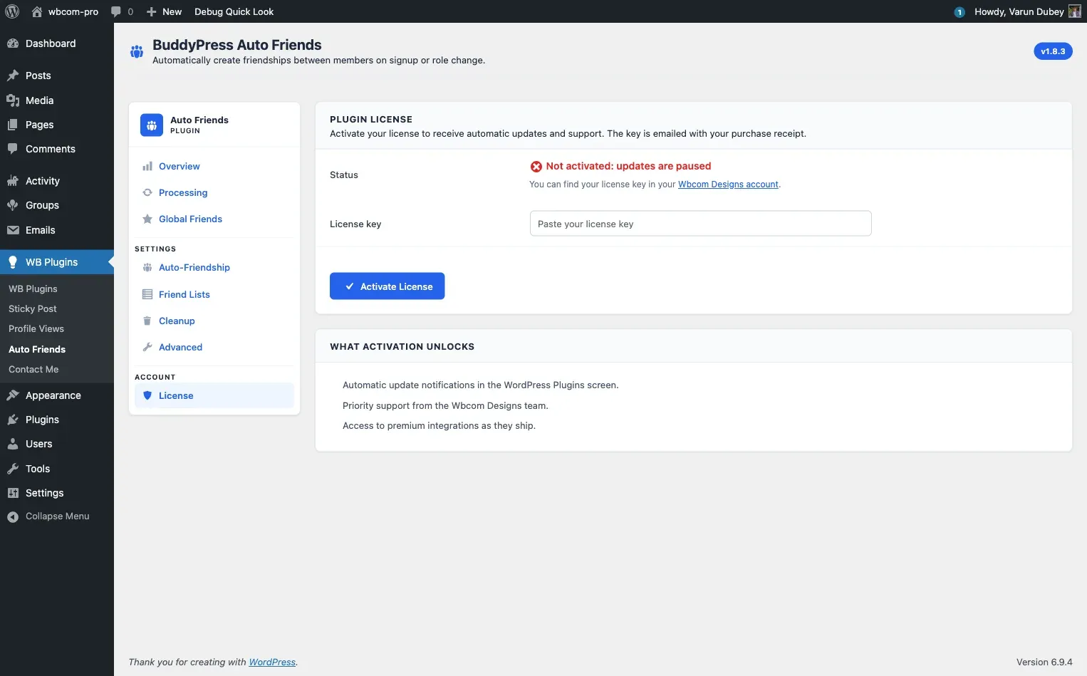Click the blue Auto Friends plugin logo

pyautogui.click(x=152, y=125)
